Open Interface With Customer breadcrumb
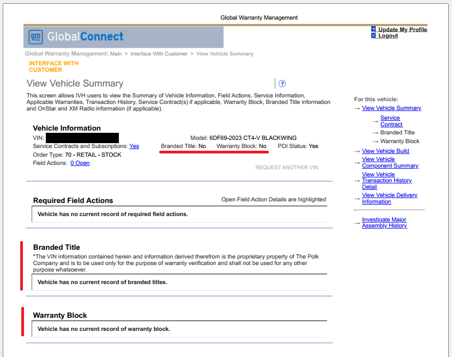The width and height of the screenshot is (452, 357). point(159,54)
